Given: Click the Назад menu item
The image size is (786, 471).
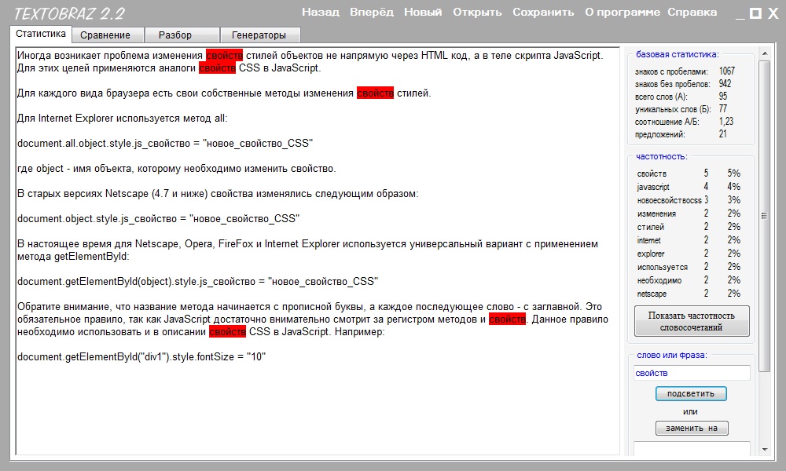Looking at the screenshot, I should [x=321, y=12].
